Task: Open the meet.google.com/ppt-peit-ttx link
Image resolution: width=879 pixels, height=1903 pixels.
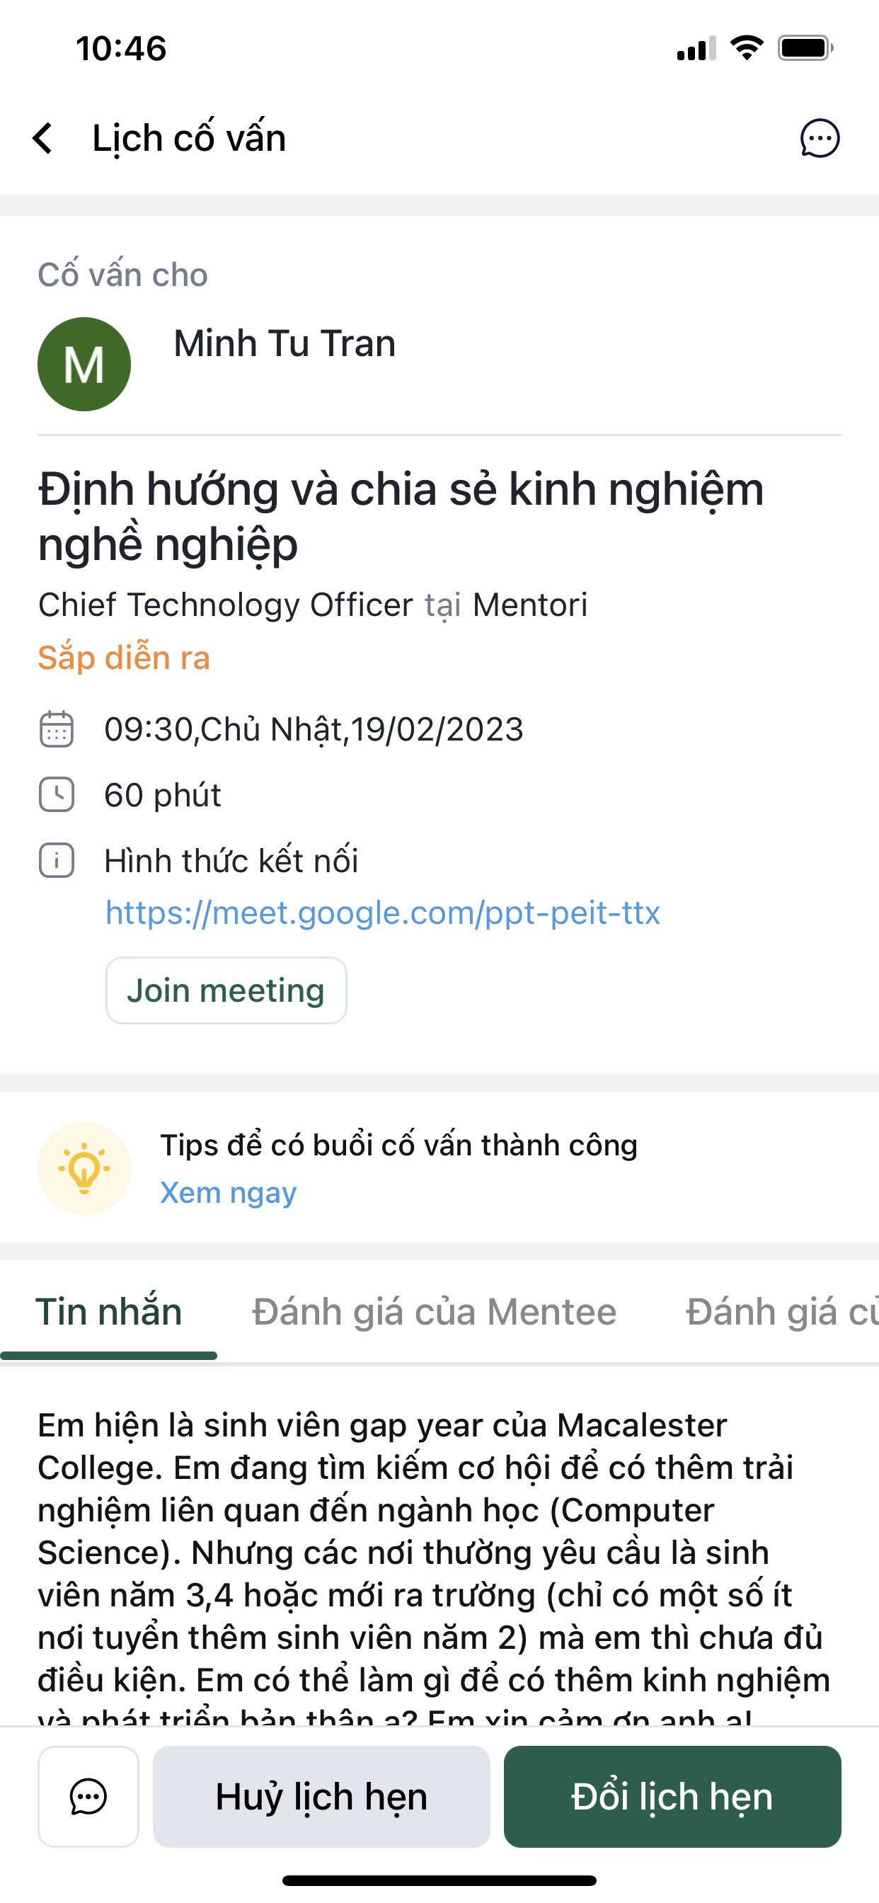Action: tap(383, 913)
